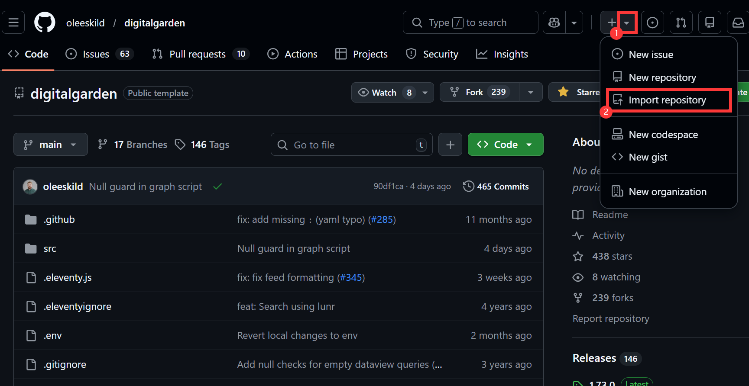Click the GitHub logo home icon

point(45,23)
